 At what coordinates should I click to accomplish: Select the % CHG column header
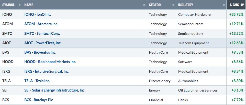236,5
